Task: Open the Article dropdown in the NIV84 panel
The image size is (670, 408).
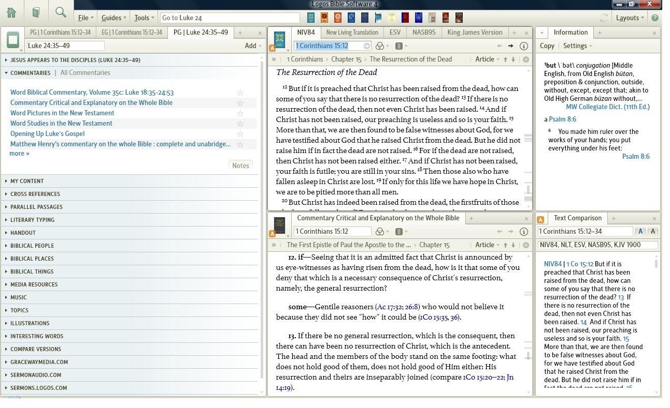Action: (487, 59)
